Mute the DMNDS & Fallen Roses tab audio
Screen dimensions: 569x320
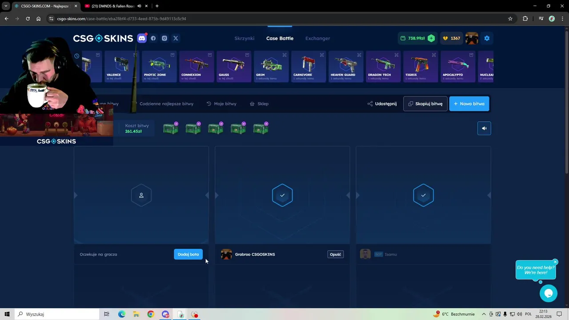(139, 6)
